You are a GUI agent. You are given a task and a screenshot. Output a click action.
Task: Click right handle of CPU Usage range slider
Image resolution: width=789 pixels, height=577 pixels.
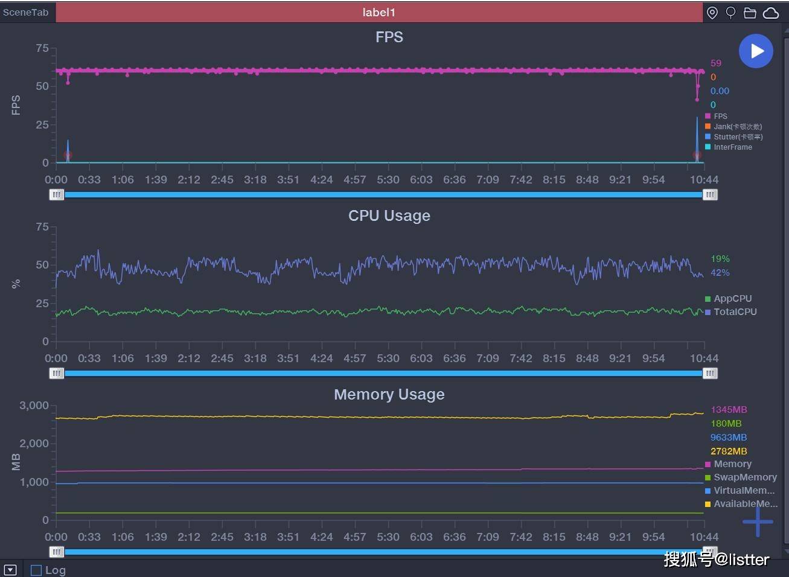[x=710, y=373]
